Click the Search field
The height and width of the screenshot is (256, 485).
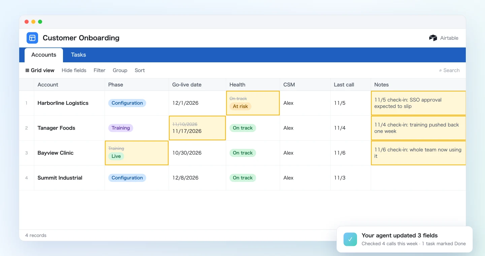coord(449,70)
